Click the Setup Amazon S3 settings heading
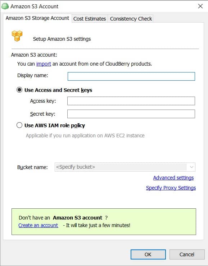208x266 pixels. tap(62, 39)
